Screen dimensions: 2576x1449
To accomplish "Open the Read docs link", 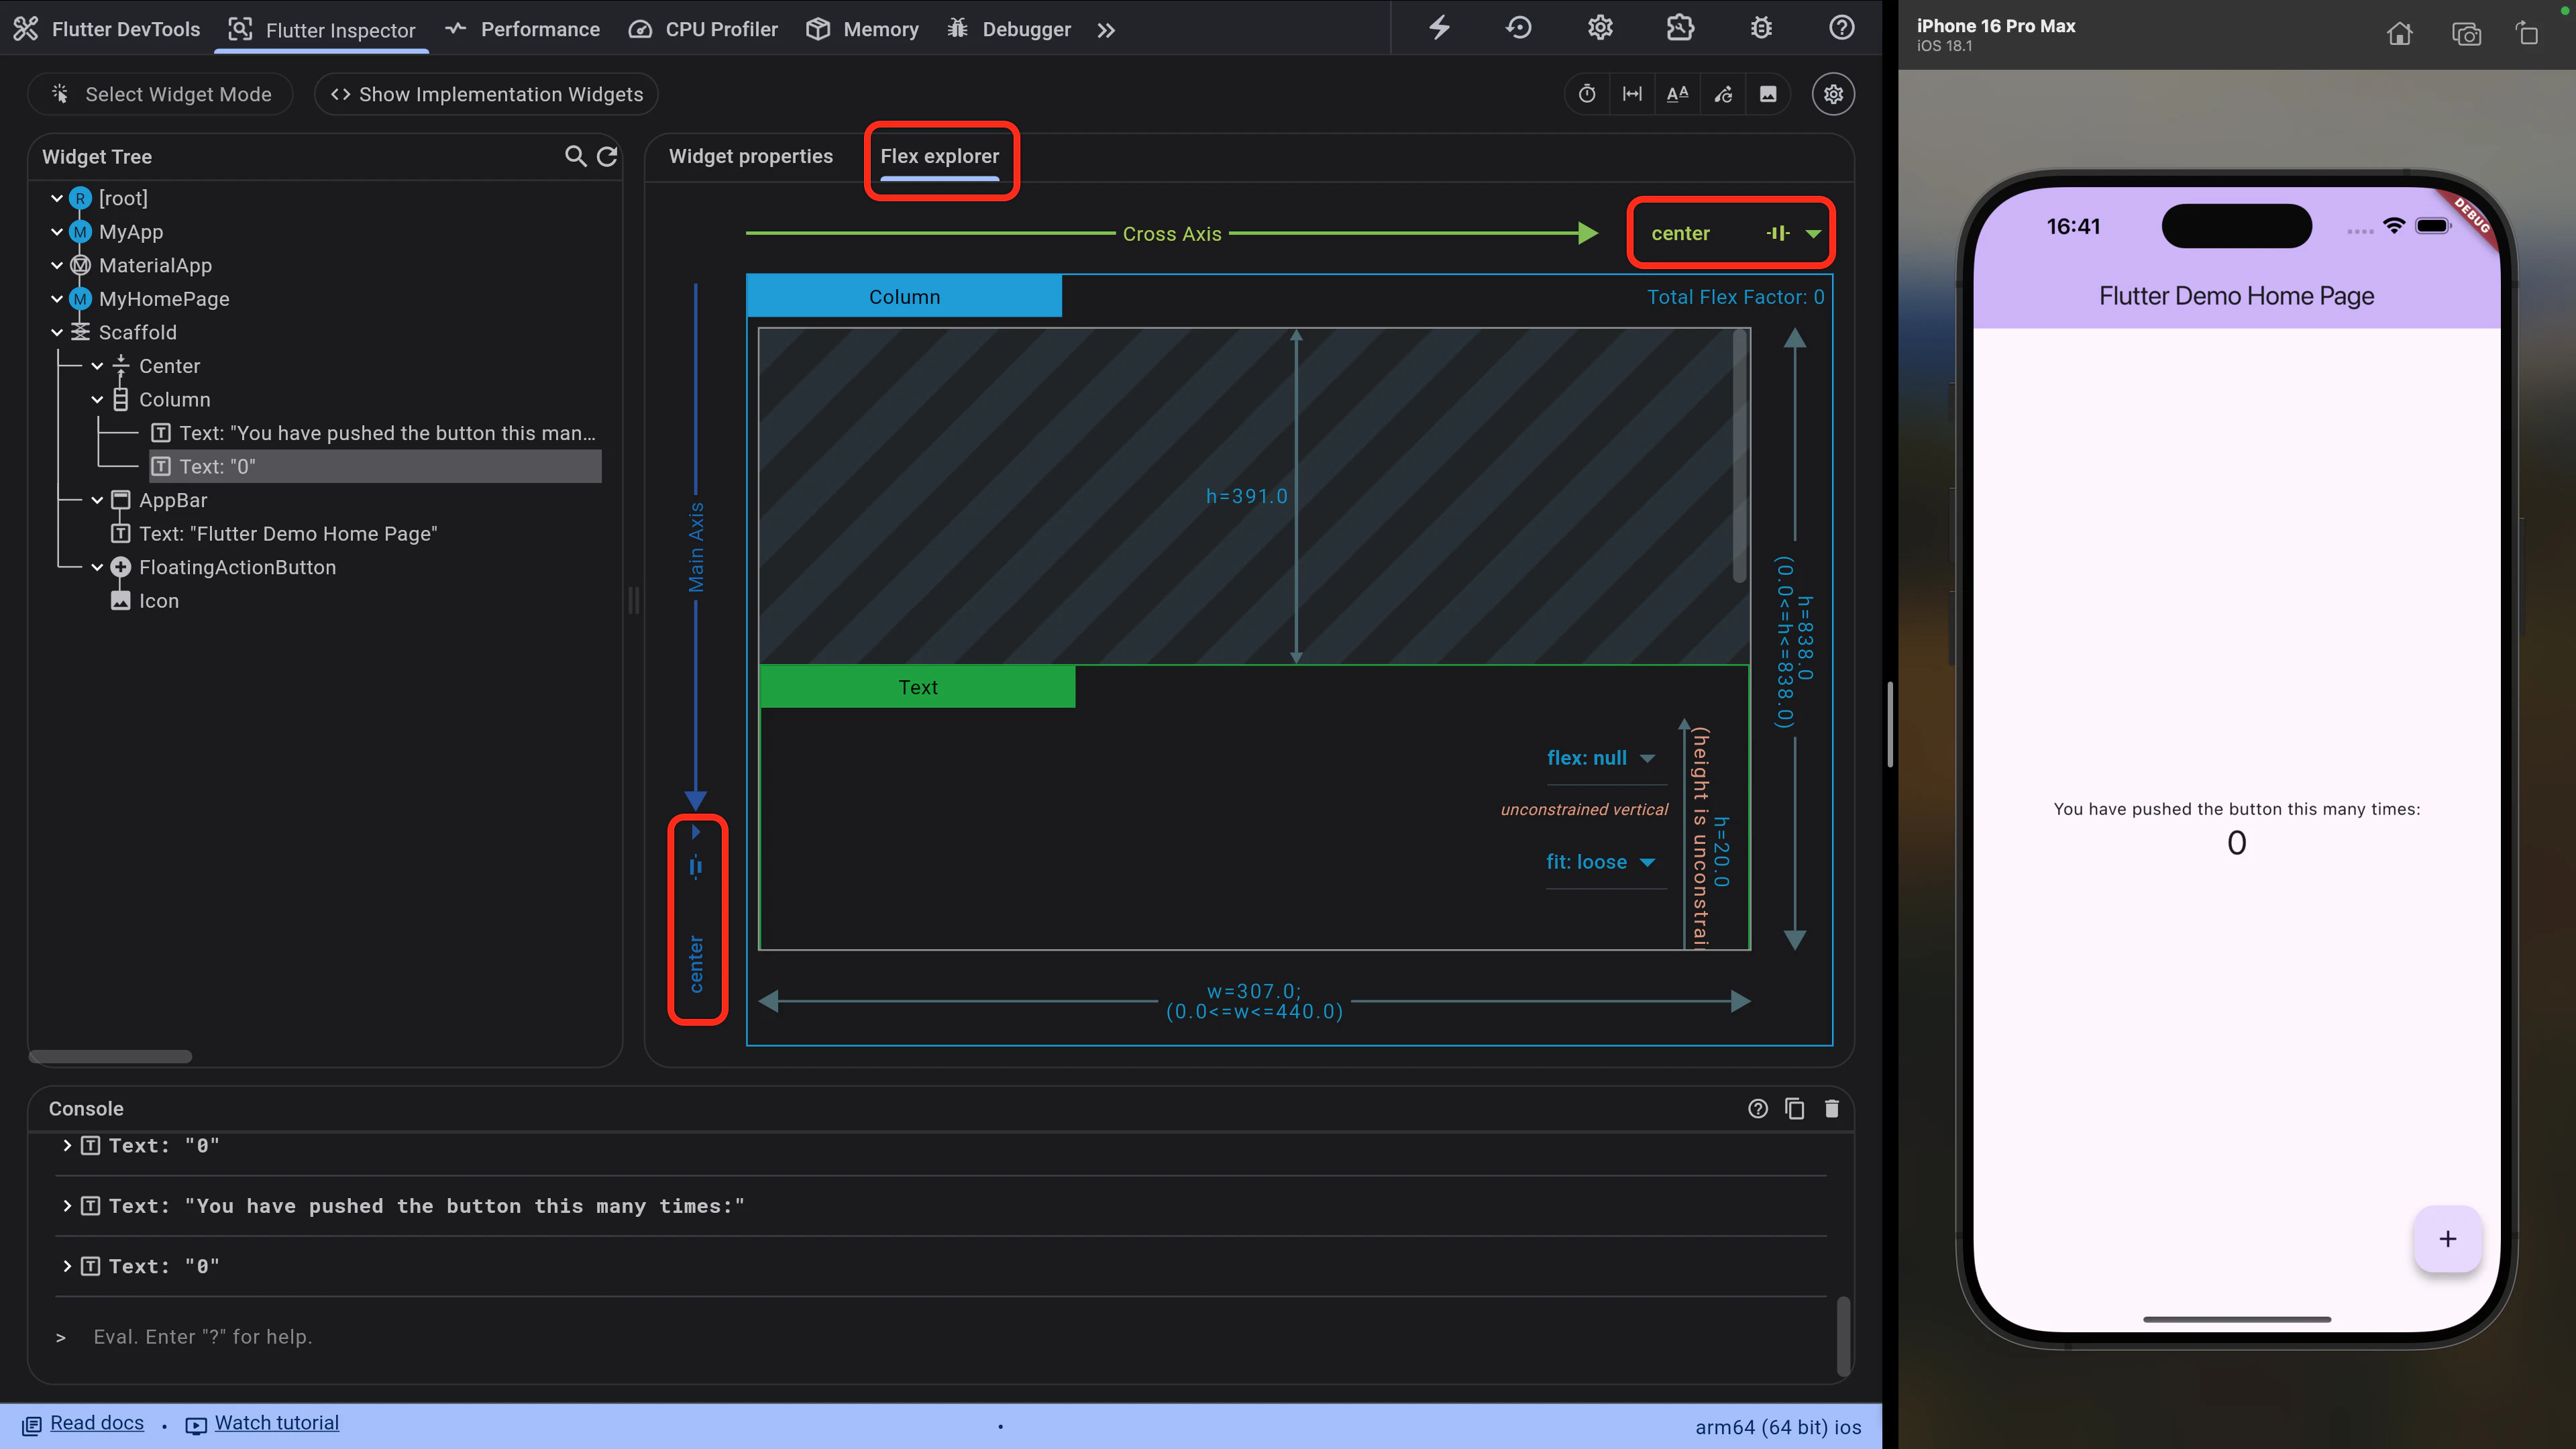I will click(96, 1422).
